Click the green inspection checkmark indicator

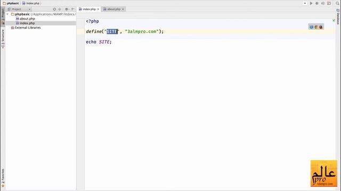point(334,20)
